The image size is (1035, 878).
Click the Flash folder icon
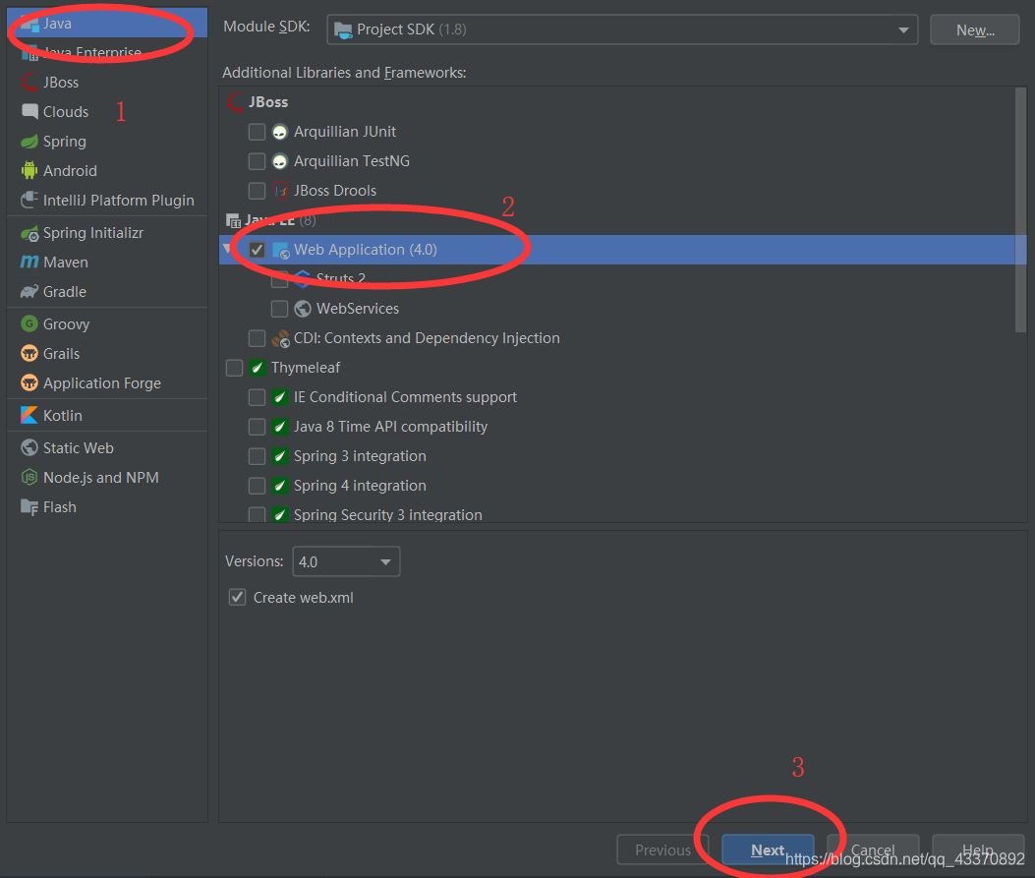29,507
